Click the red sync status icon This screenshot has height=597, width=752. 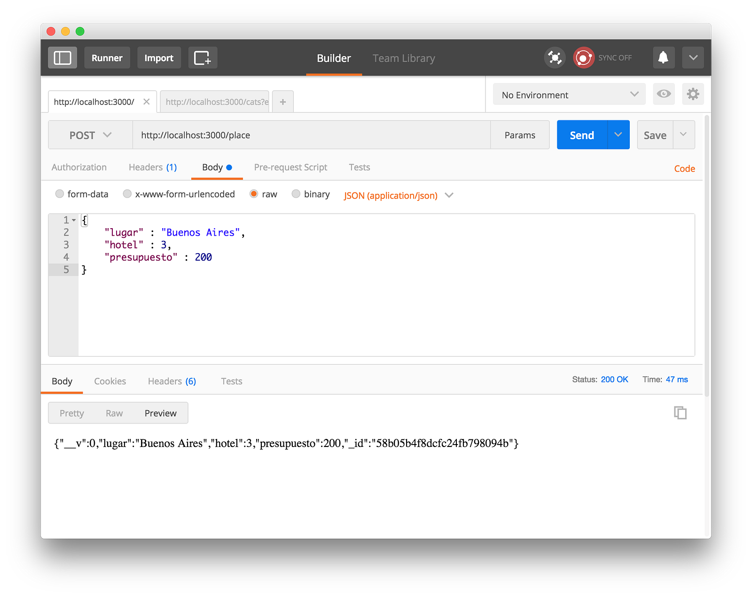583,58
